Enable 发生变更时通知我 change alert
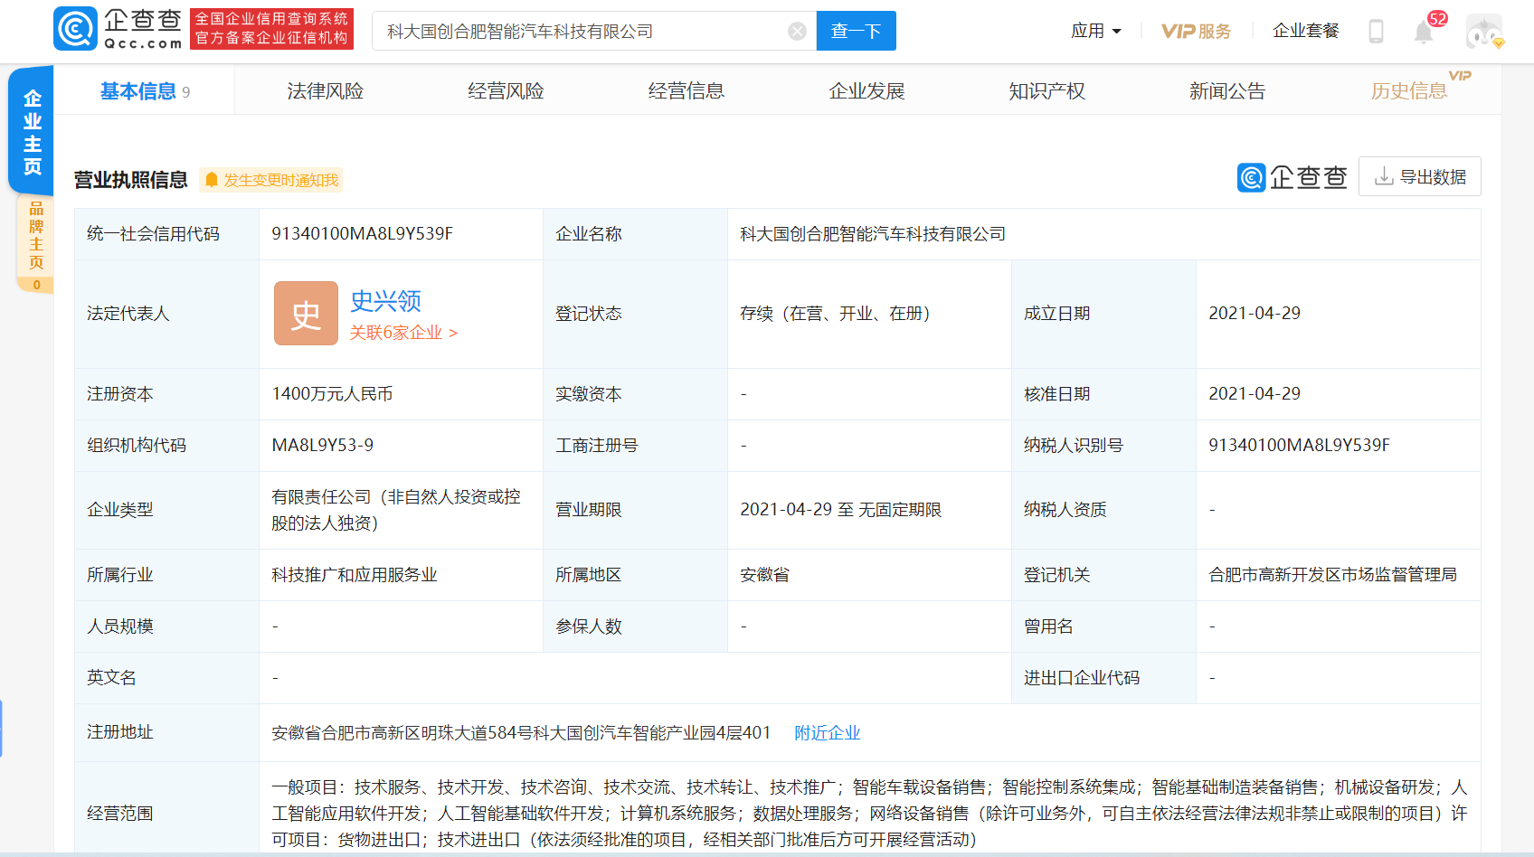 [x=271, y=180]
